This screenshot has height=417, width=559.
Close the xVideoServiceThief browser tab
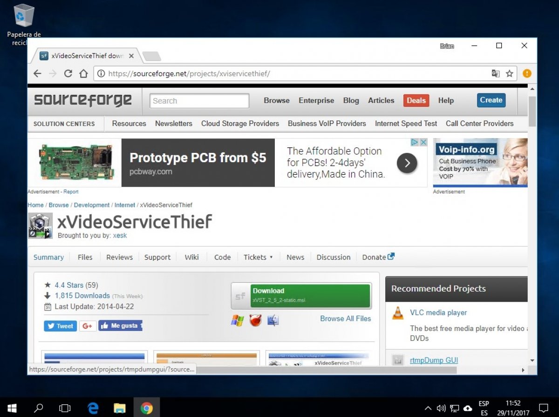click(x=131, y=56)
